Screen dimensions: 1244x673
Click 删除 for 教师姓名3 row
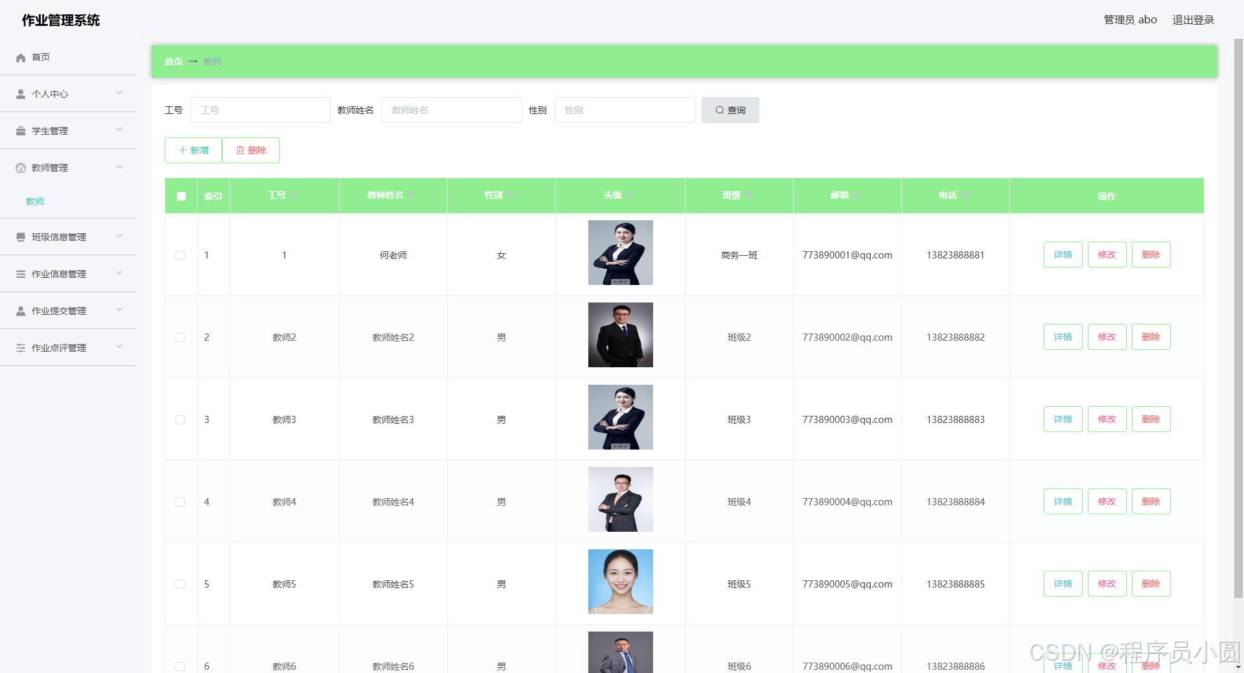[1151, 419]
